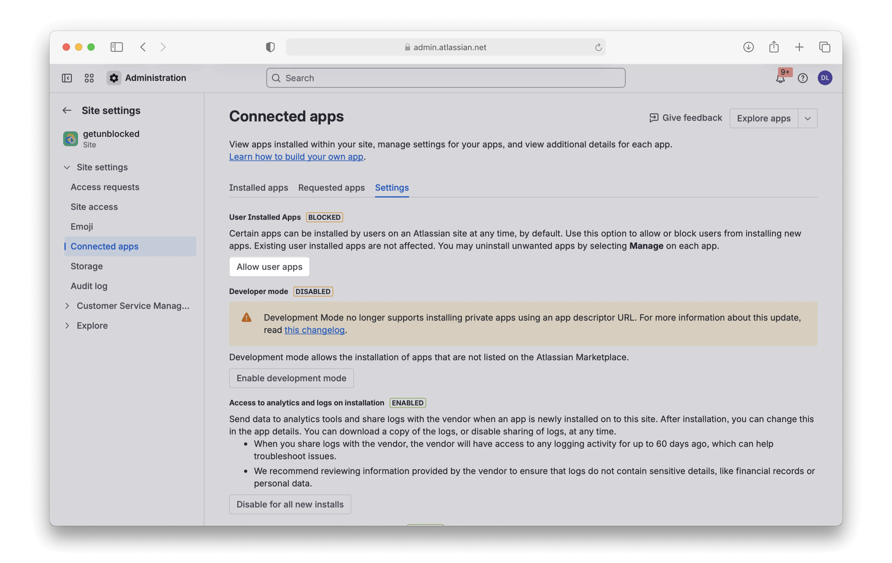Click the BLOCKED status badge
Screen dimensions: 892x563
[324, 217]
